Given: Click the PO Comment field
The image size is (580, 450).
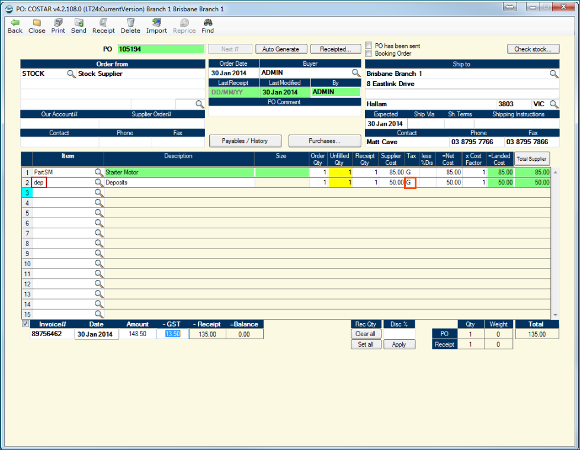Looking at the screenshot, I should (284, 111).
